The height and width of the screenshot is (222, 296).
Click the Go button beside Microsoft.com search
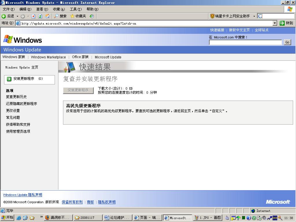pos(287,42)
